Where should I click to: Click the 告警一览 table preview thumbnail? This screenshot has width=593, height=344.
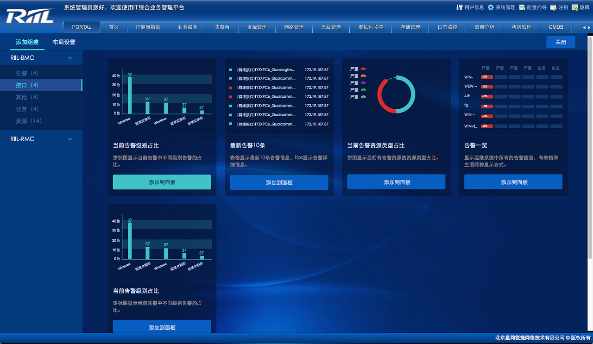tap(514, 97)
